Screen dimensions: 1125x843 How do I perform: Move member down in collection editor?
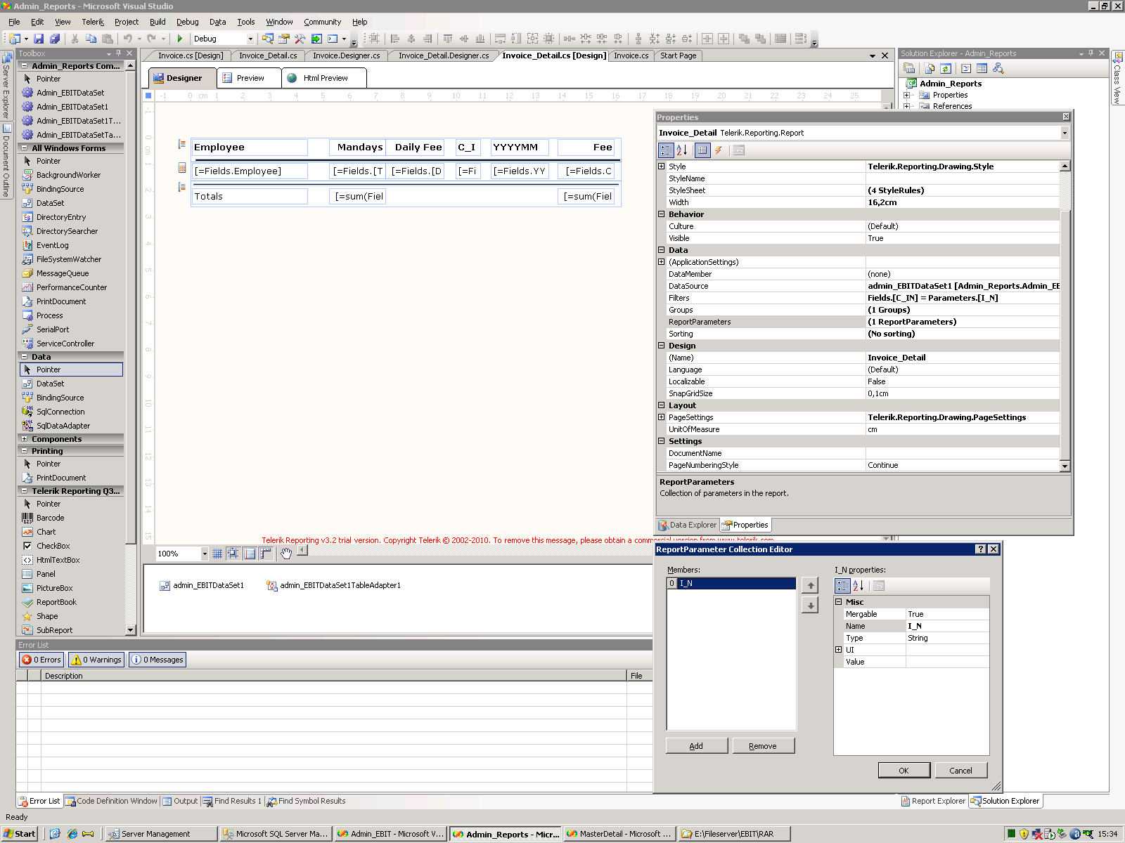pos(810,605)
